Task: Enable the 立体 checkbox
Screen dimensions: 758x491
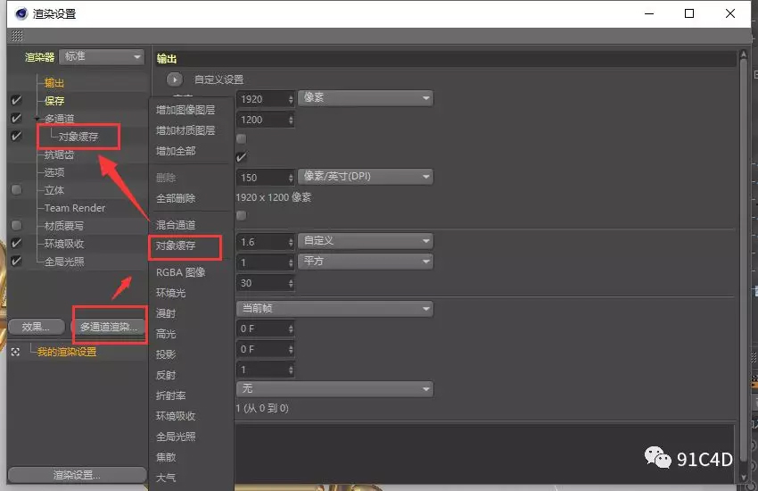Action: click(16, 189)
